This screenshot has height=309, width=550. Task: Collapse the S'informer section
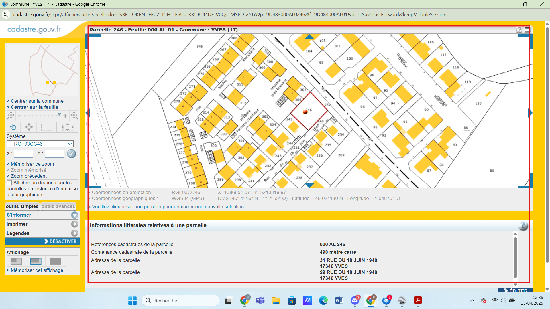74,215
